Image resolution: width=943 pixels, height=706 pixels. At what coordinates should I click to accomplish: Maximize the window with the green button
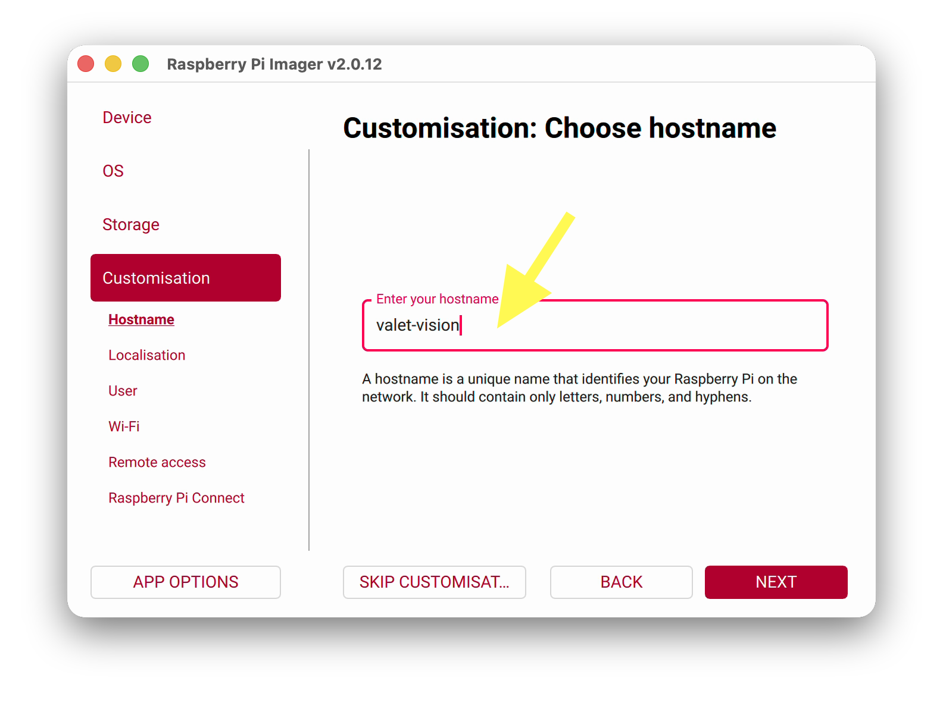[140, 64]
